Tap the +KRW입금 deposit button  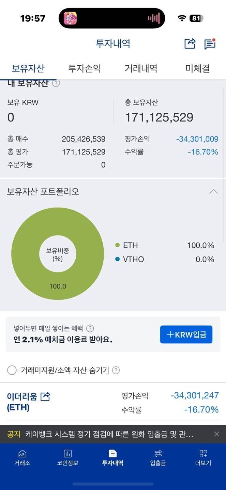[186, 334]
